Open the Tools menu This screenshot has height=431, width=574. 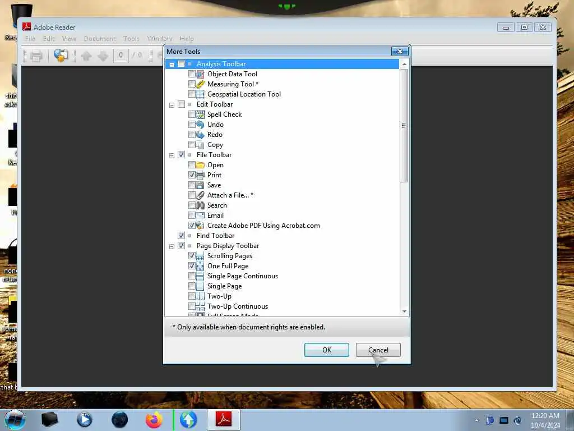tap(131, 39)
